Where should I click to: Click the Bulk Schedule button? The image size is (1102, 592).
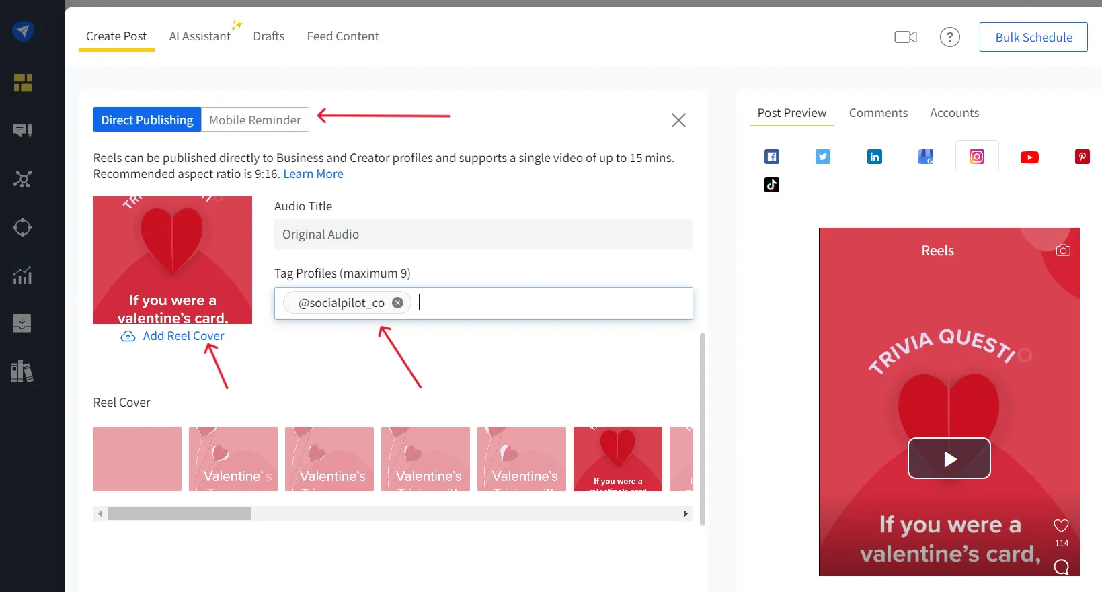click(1033, 37)
